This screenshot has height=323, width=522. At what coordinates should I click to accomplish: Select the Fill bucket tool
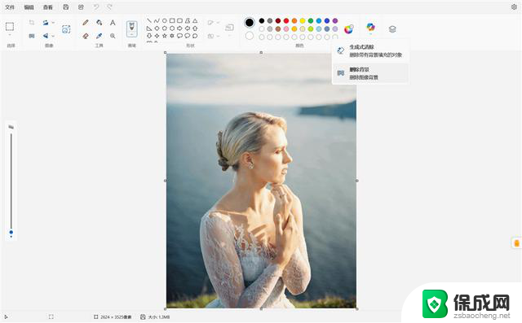[100, 23]
